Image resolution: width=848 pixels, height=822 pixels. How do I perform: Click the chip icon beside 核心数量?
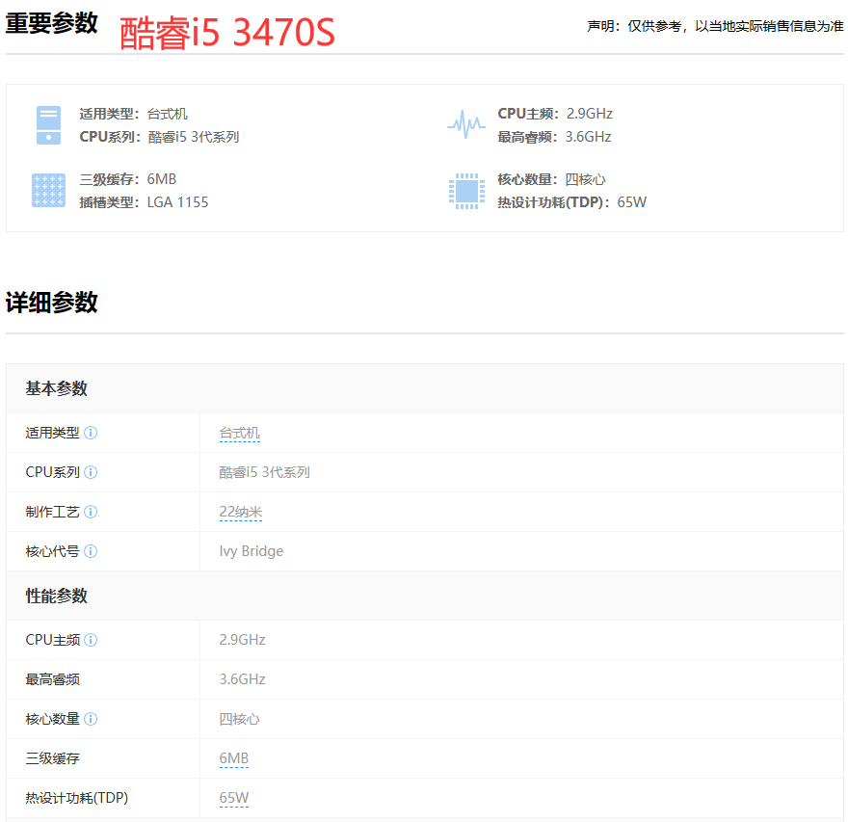(x=466, y=191)
